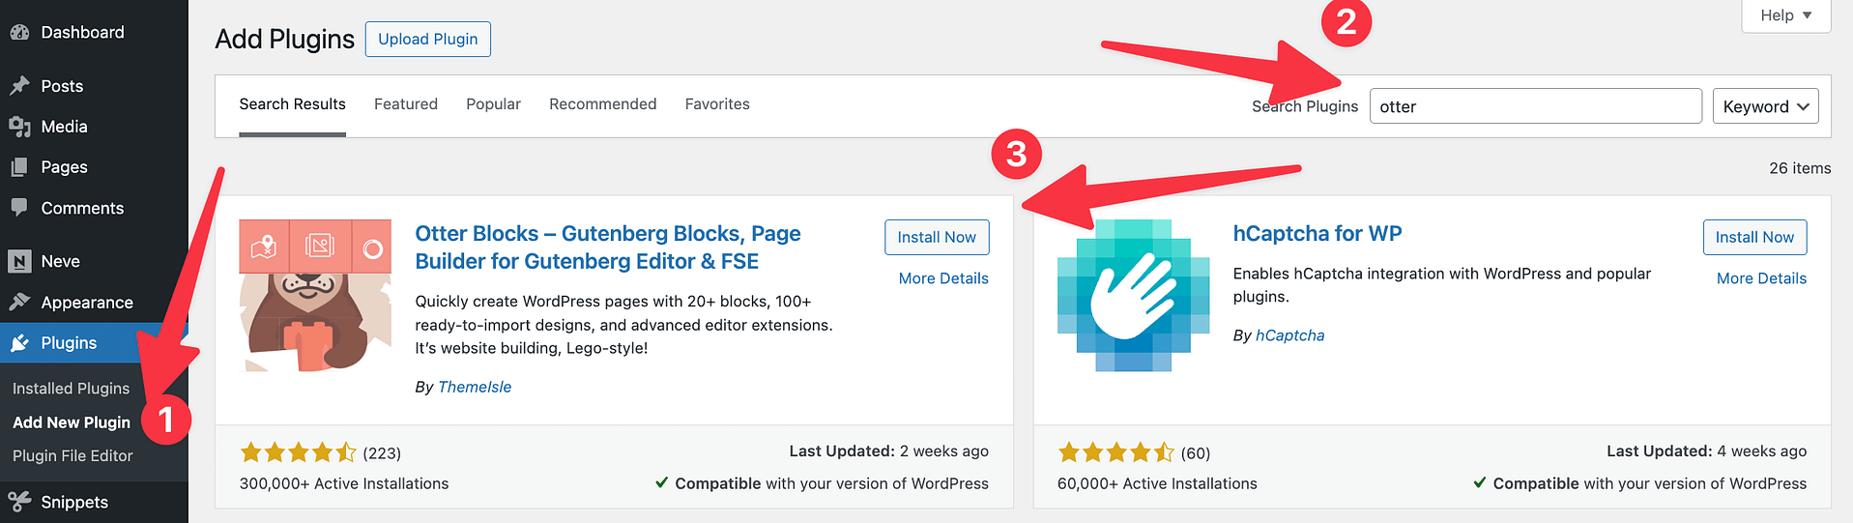This screenshot has height=523, width=1853.
Task: Open the Keyword search type dropdown
Action: [x=1764, y=106]
